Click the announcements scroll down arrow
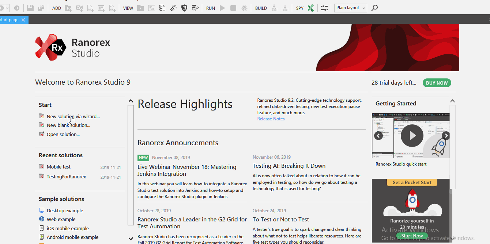Image resolution: width=490 pixels, height=244 pixels. (x=131, y=239)
